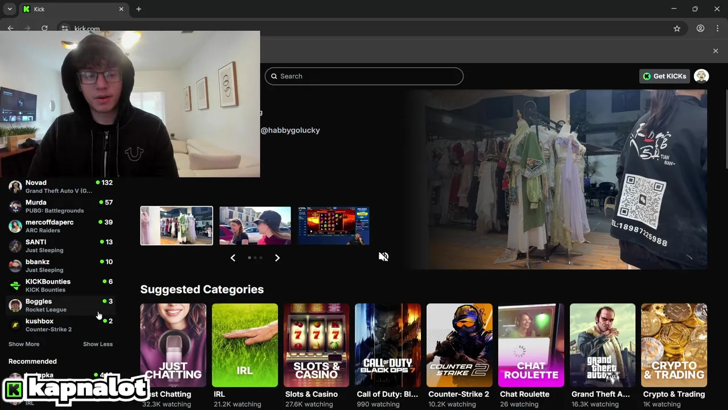Screen dimensions: 728x410
Task: Click the Suggested Categories heading
Action: coord(202,289)
